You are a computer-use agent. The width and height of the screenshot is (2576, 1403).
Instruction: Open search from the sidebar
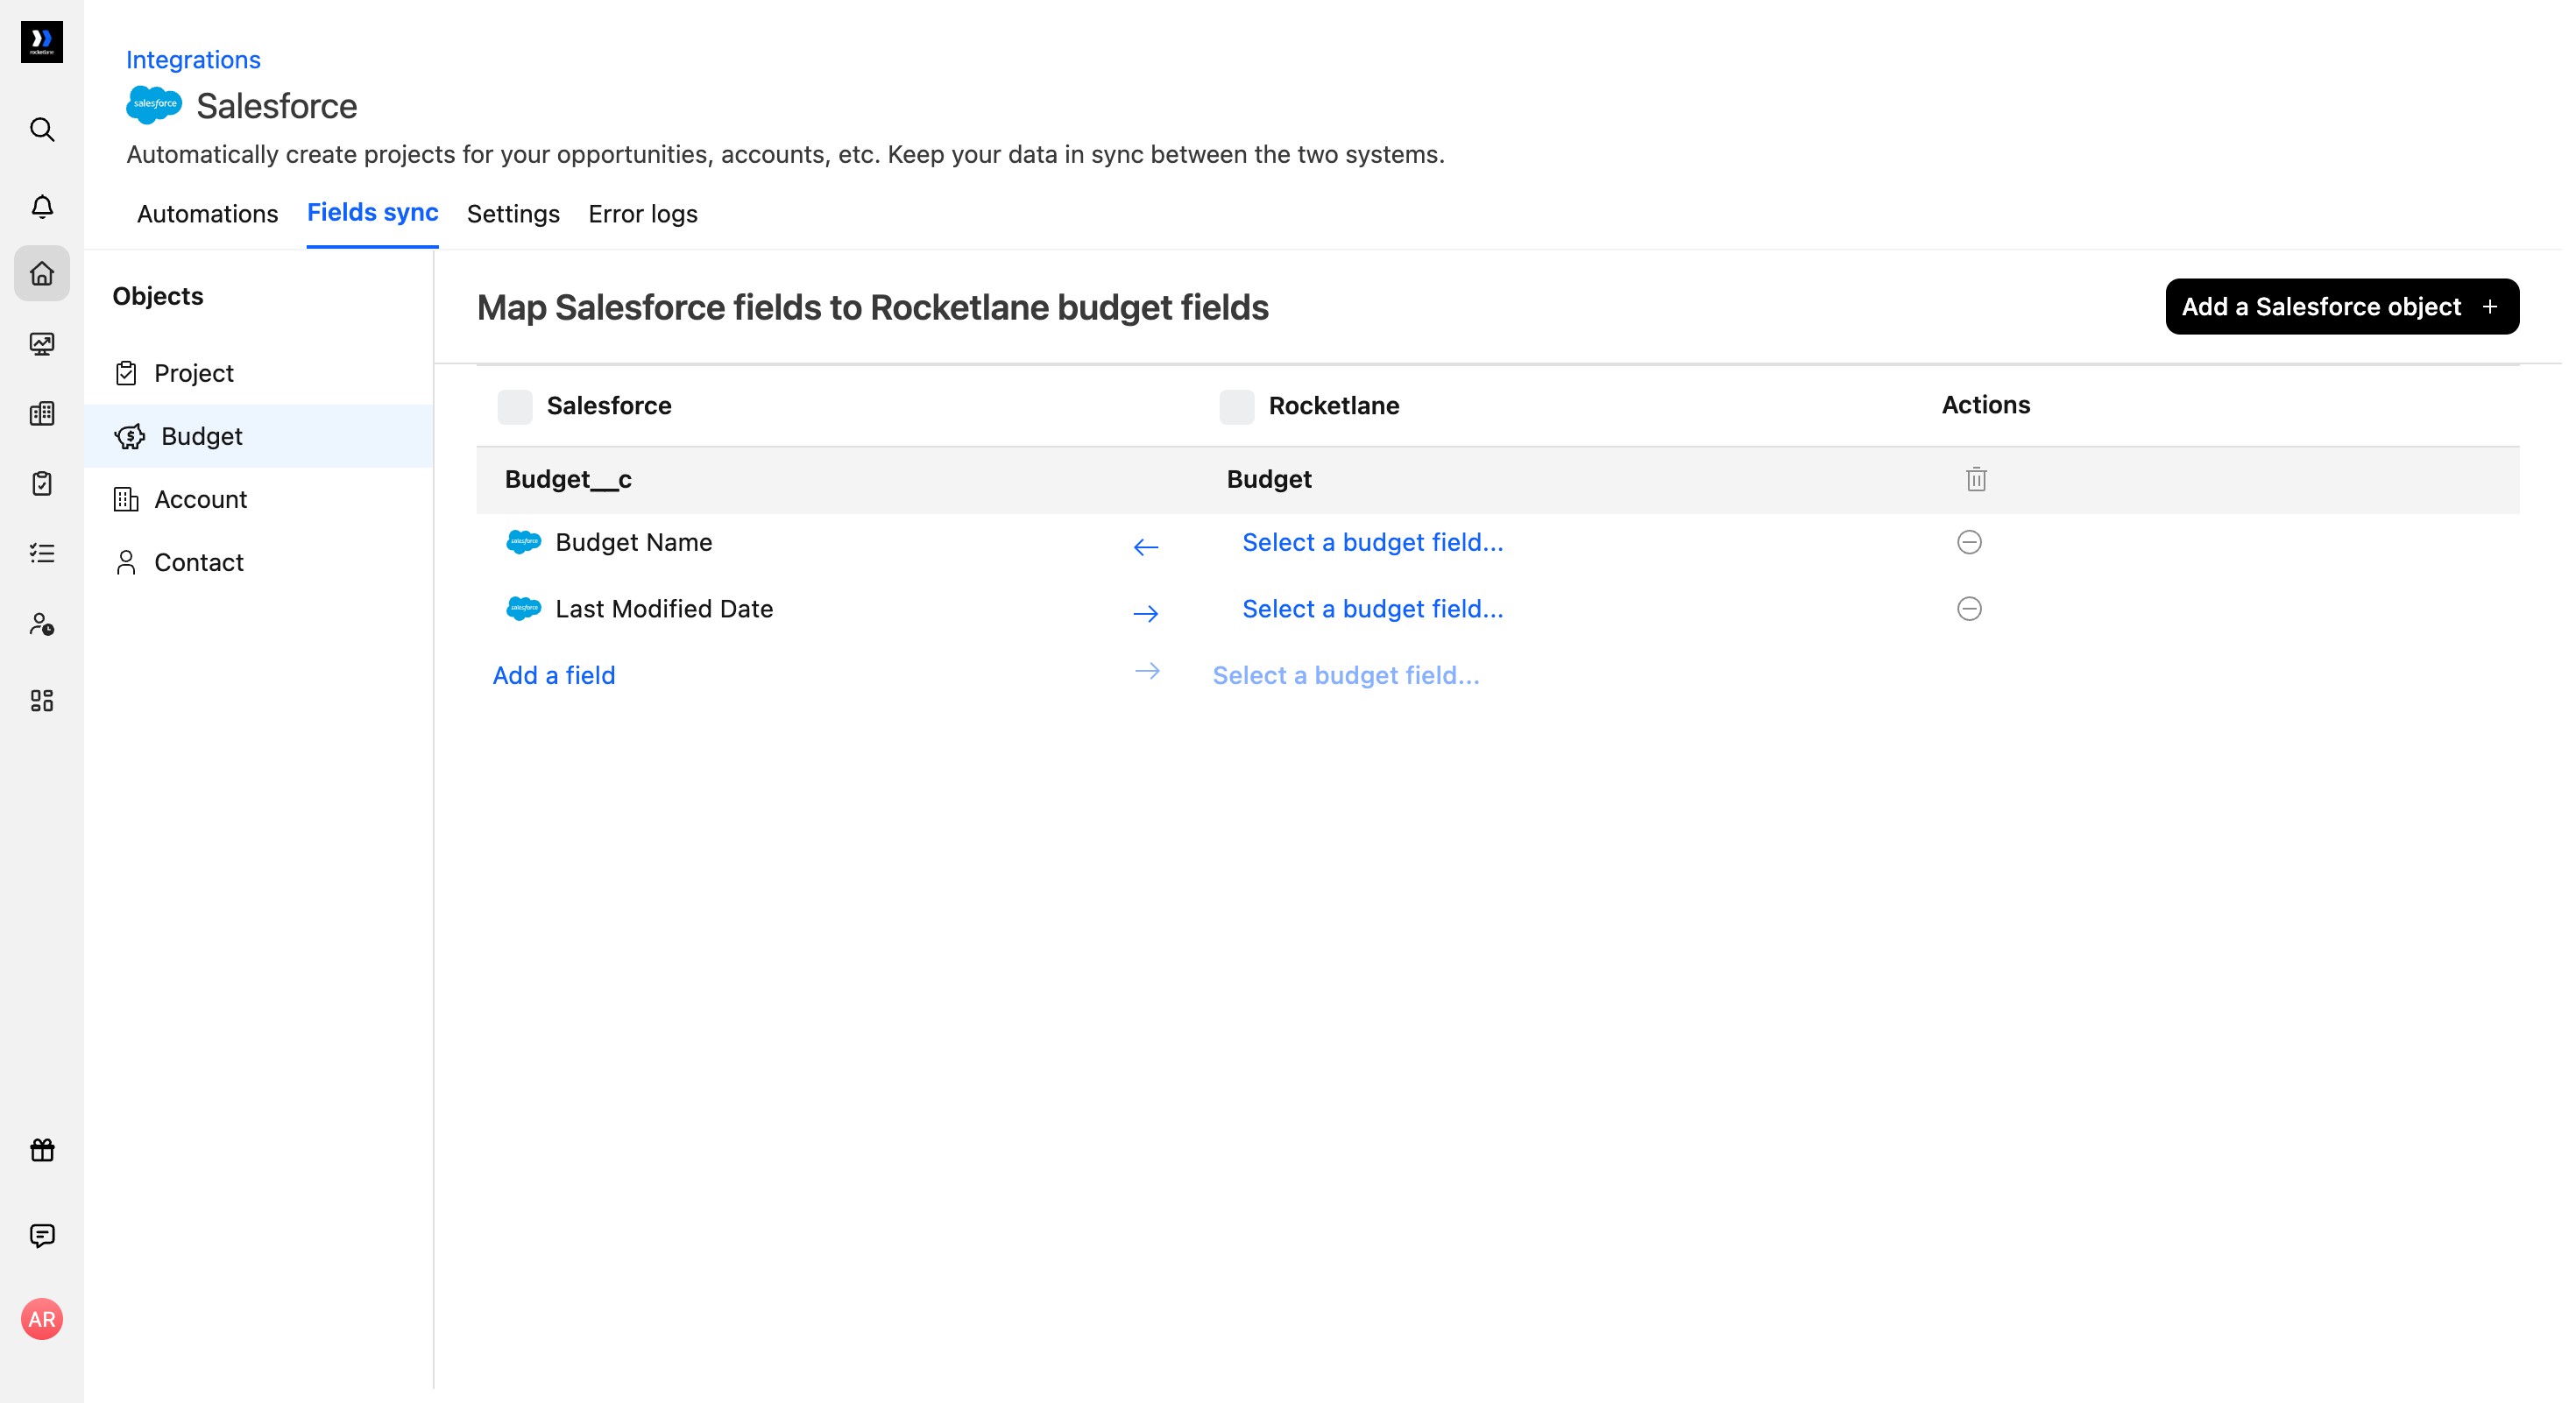pyautogui.click(x=42, y=129)
